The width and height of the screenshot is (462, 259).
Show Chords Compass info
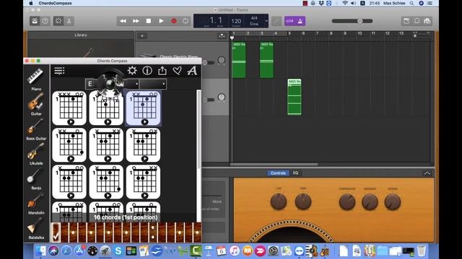[147, 71]
